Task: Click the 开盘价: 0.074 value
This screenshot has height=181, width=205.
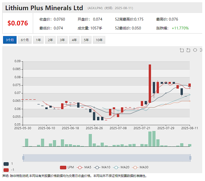Action: tap(90, 19)
